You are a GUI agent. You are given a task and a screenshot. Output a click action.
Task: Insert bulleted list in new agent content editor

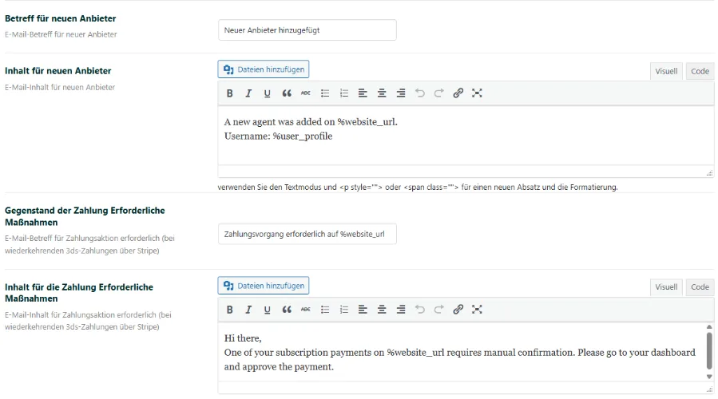click(x=325, y=93)
